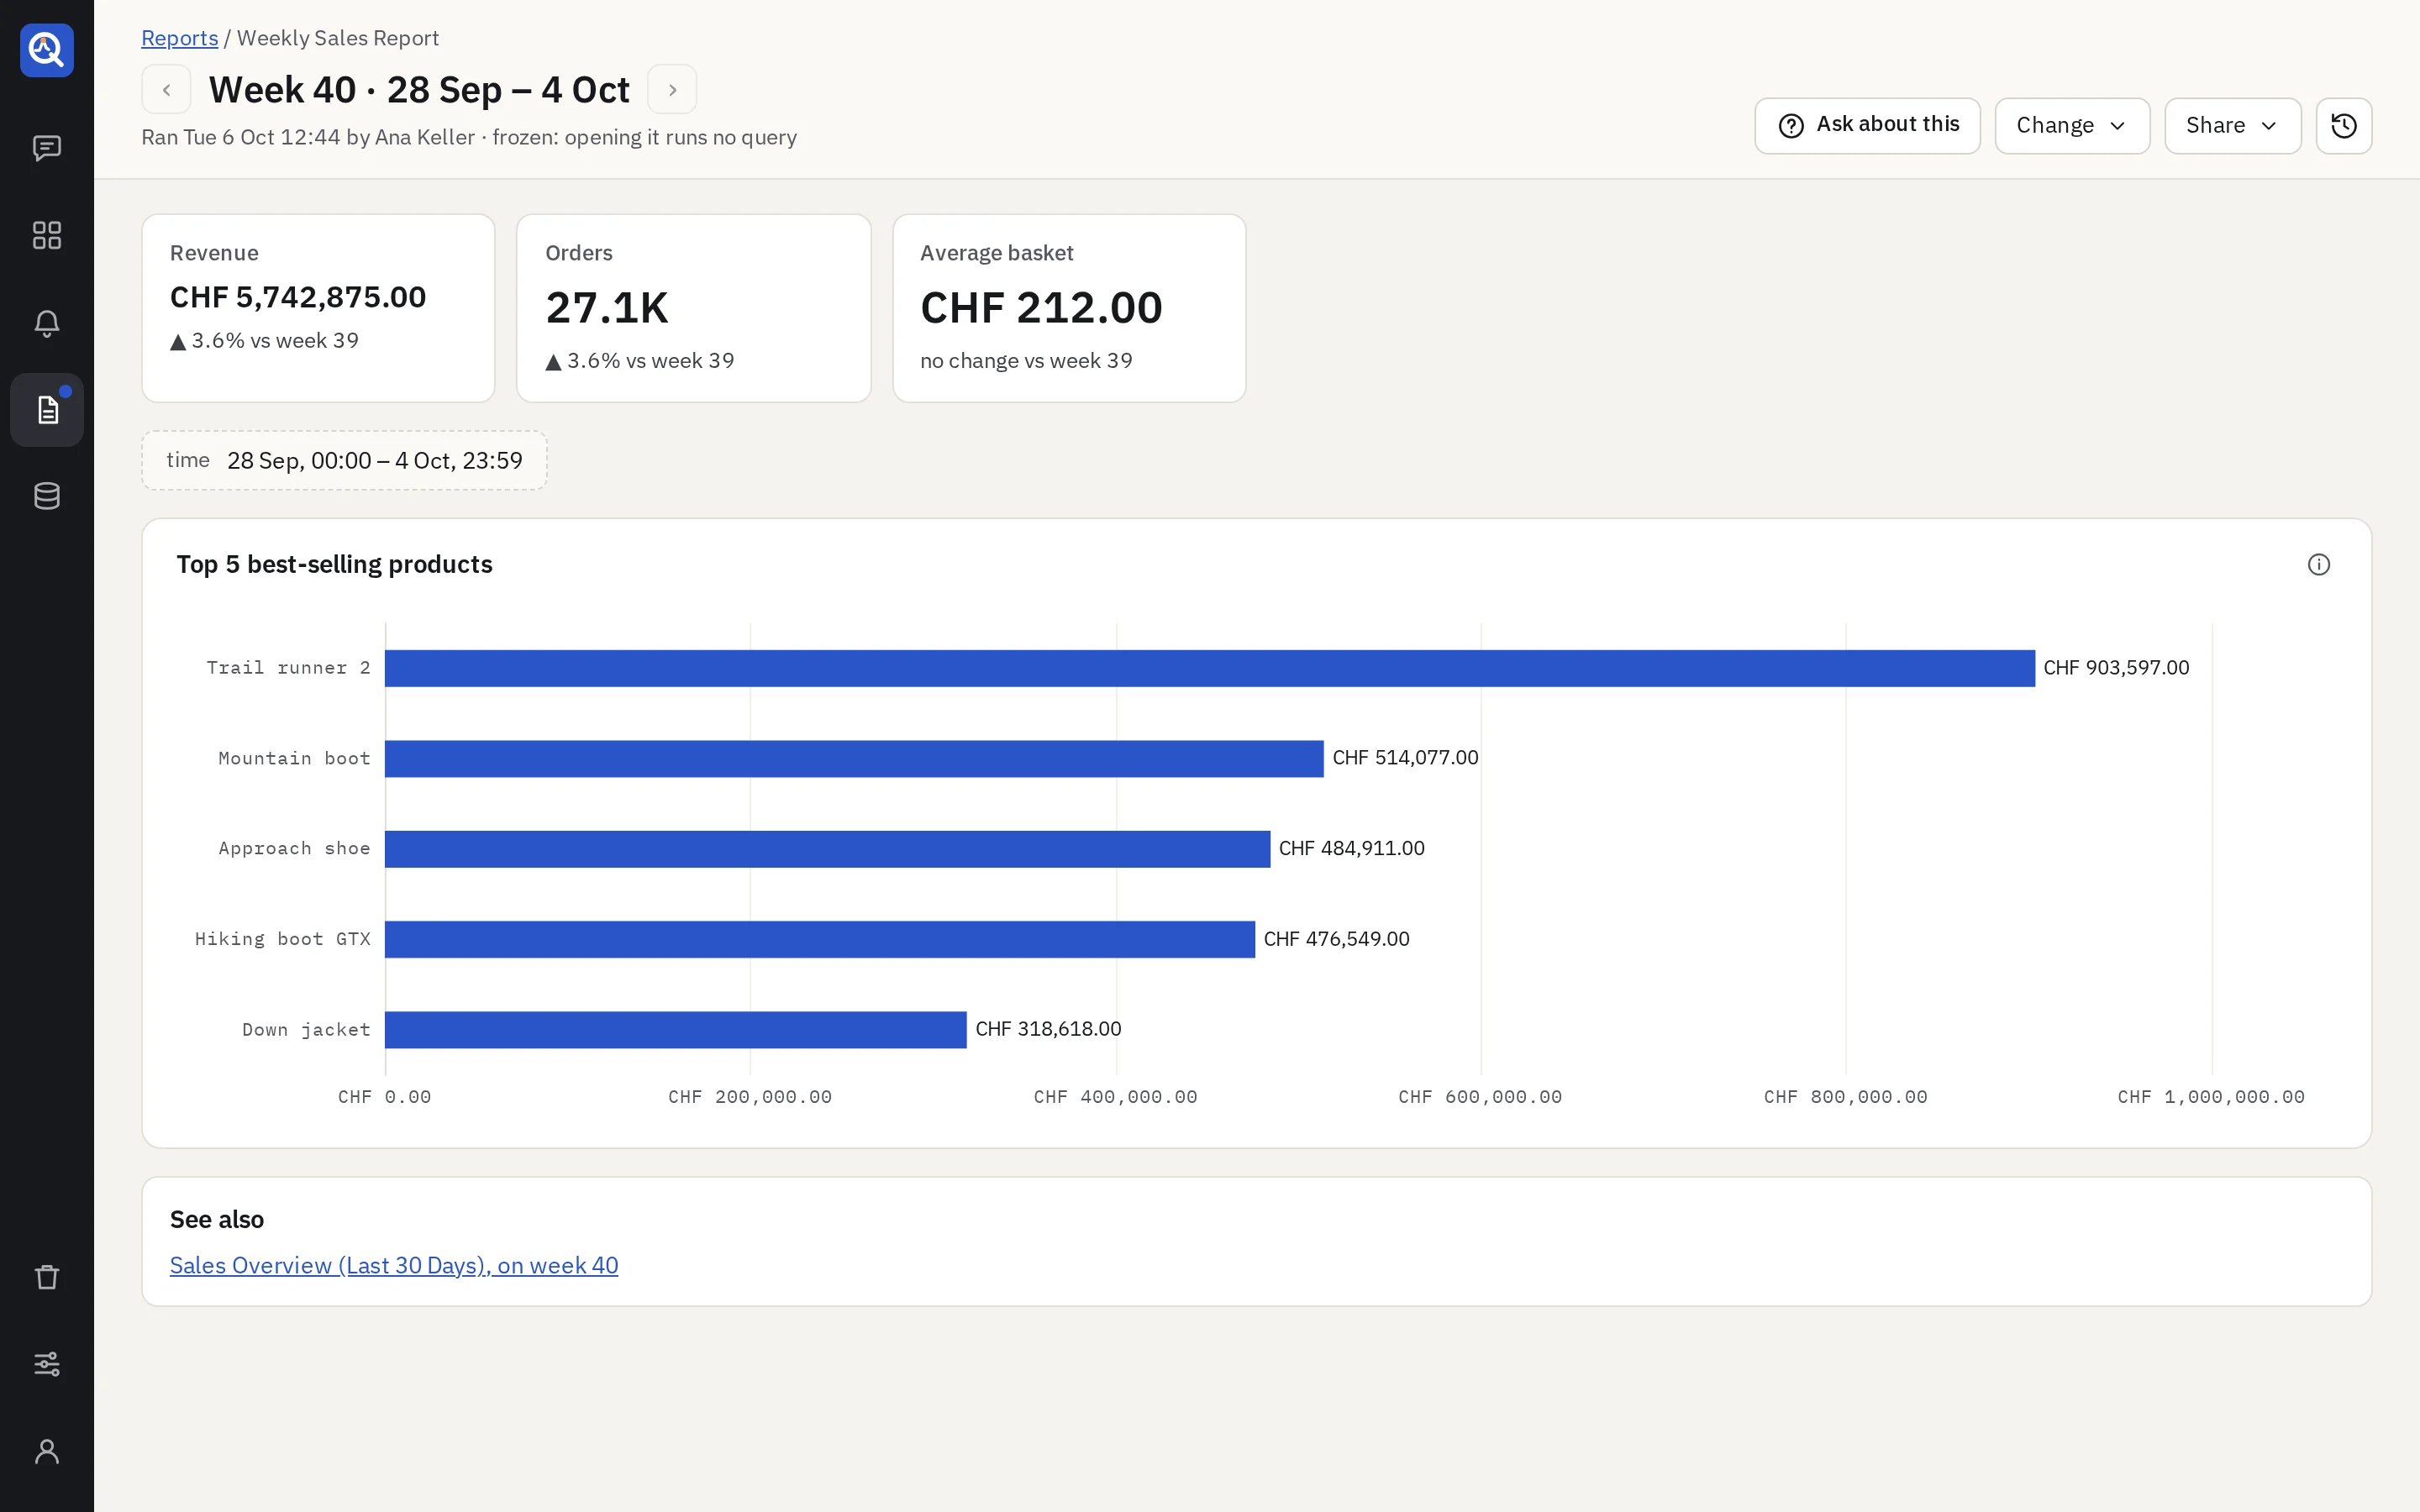Open the trash icon in the sidebar
The width and height of the screenshot is (2420, 1512).
pos(47,1277)
